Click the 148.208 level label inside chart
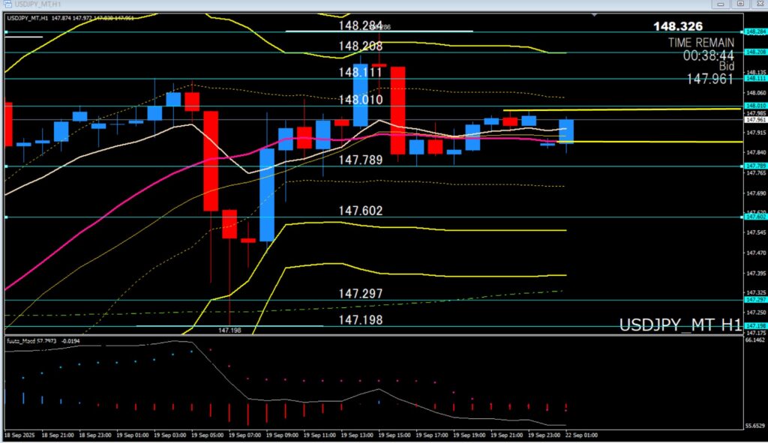 (x=360, y=46)
